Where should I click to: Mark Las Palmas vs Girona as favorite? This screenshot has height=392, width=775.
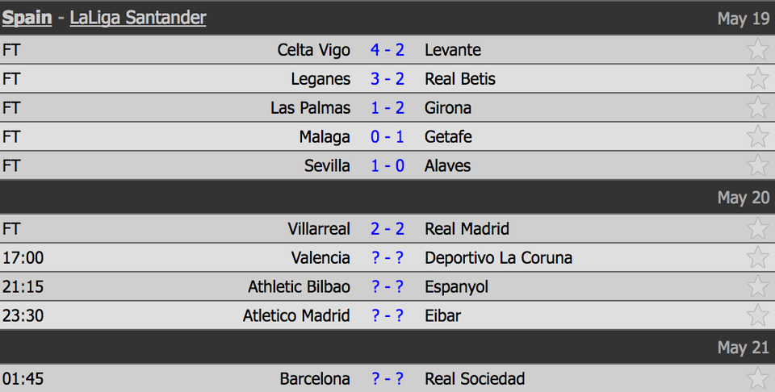click(758, 107)
